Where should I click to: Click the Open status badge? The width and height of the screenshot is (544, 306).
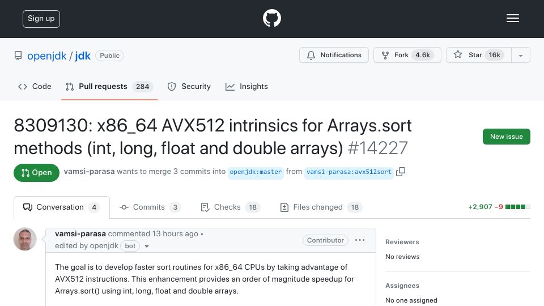coord(36,173)
